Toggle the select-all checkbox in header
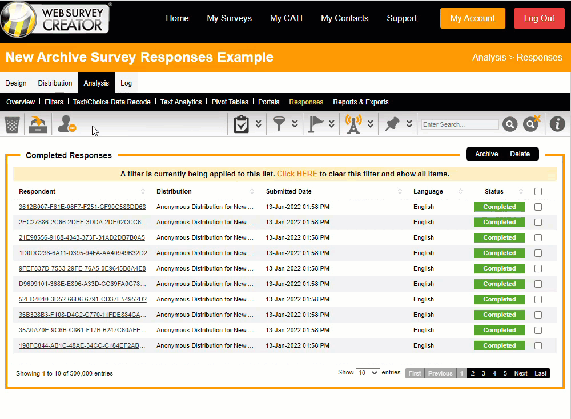The width and height of the screenshot is (571, 419). tap(538, 192)
